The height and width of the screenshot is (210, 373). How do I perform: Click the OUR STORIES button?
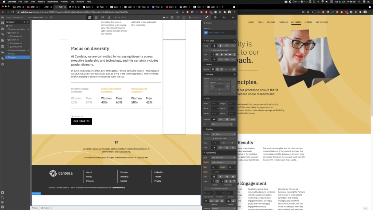point(81,121)
